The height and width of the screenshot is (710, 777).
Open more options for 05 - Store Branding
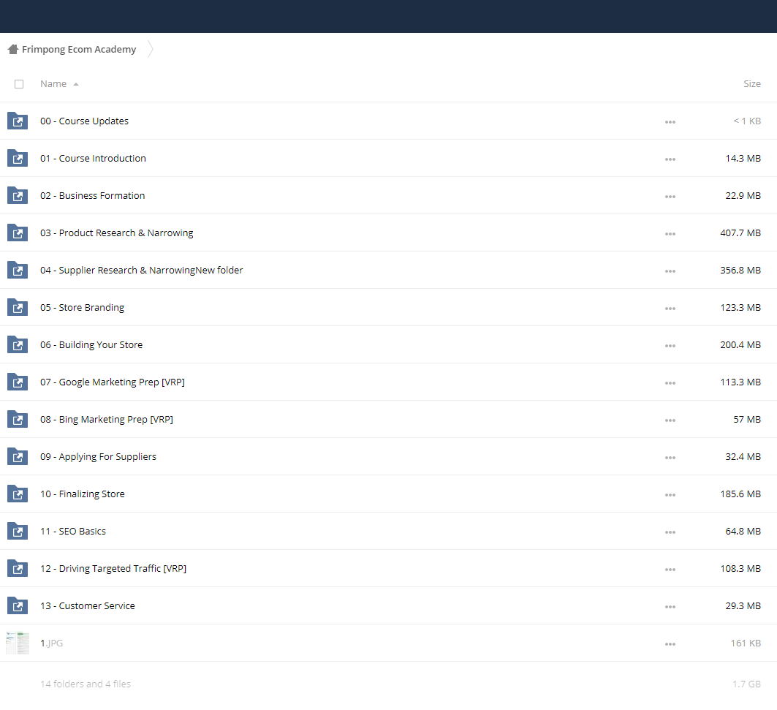point(670,309)
